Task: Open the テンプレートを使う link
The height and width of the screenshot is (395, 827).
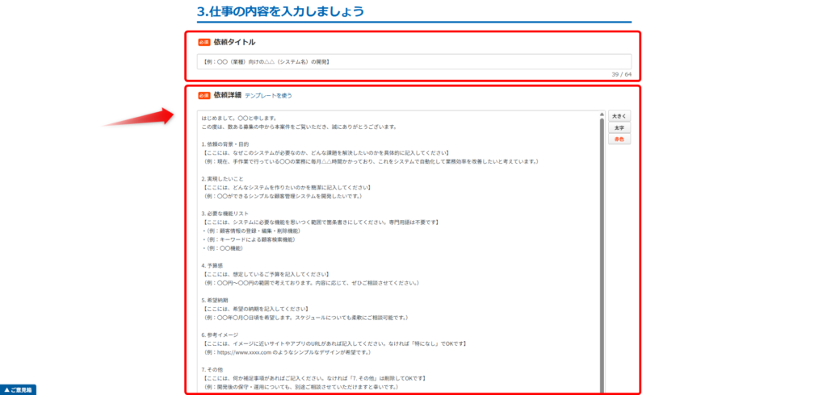Action: tap(268, 96)
